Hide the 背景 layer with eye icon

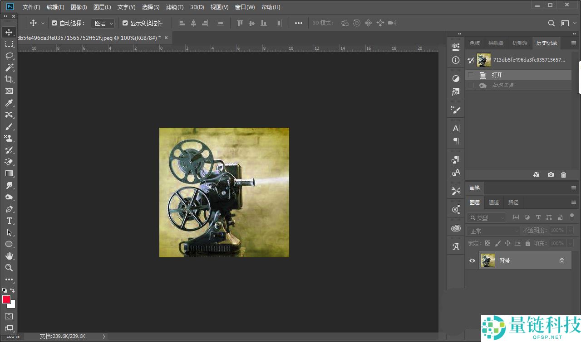[x=472, y=260]
